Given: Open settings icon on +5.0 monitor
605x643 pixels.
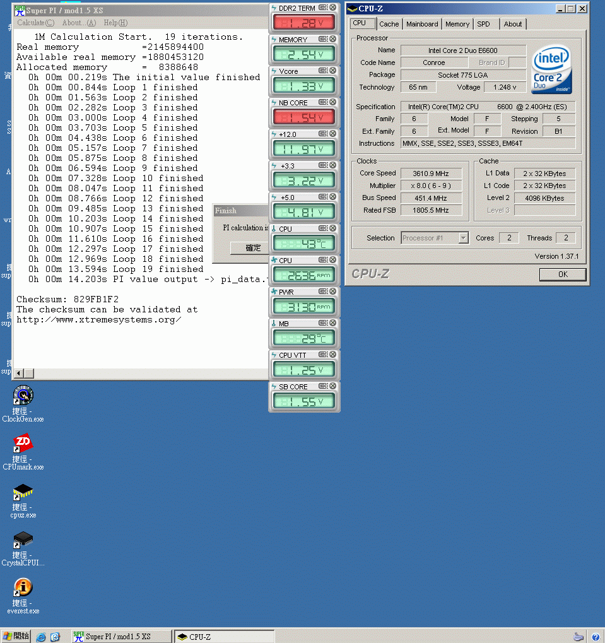Looking at the screenshot, I should 323,197.
